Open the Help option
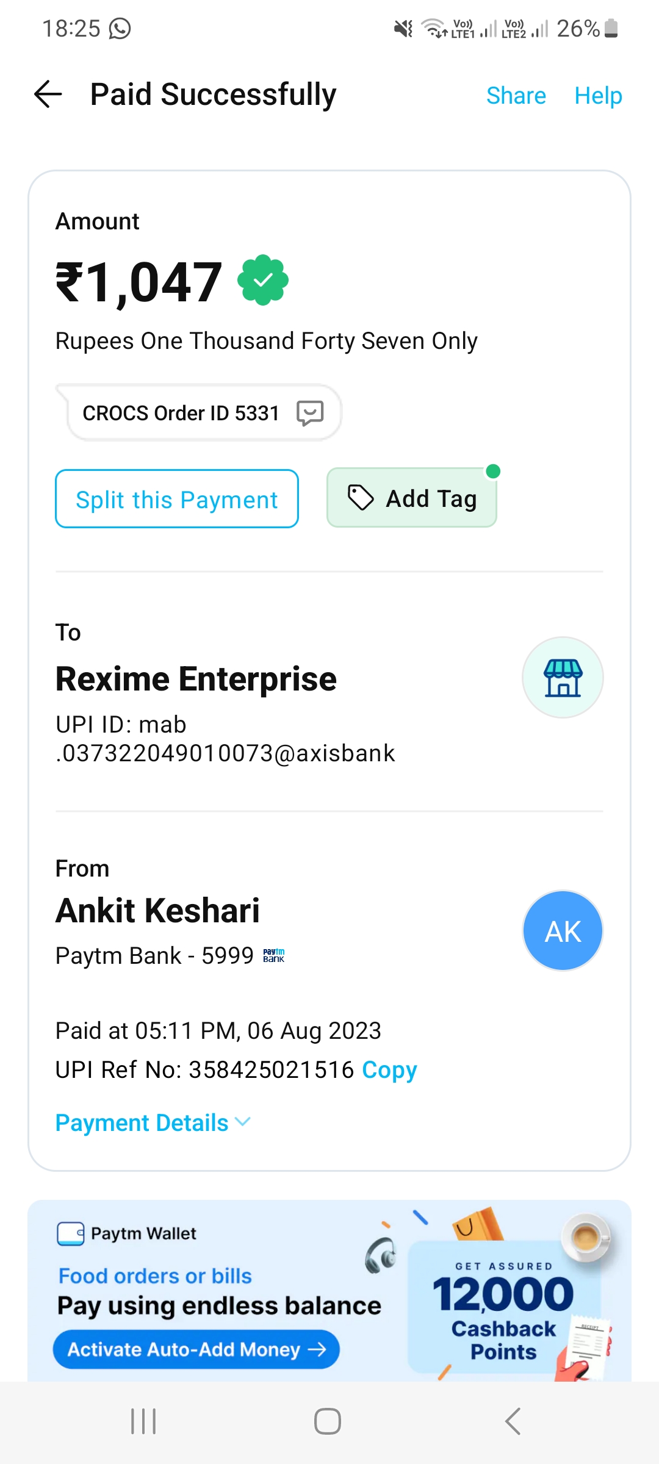659x1464 pixels. (598, 96)
